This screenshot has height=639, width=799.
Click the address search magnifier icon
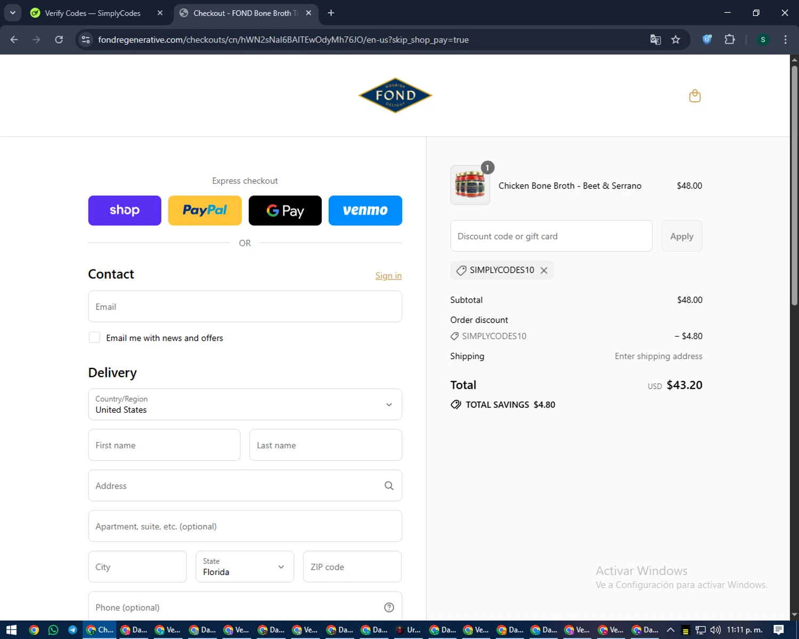pos(389,486)
